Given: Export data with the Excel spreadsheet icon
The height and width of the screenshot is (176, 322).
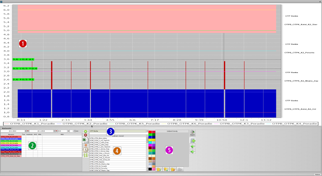Looking at the screenshot, I should pyautogui.click(x=85, y=140).
